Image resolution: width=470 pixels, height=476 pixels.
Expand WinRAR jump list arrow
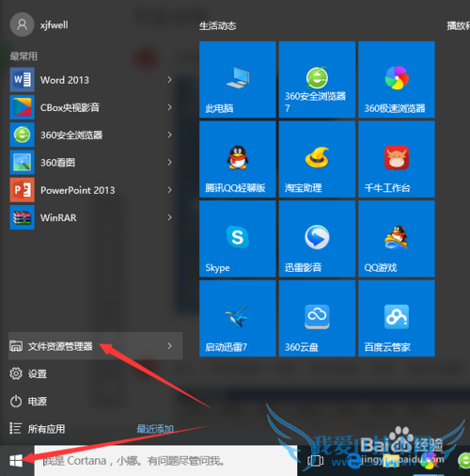click(x=169, y=217)
